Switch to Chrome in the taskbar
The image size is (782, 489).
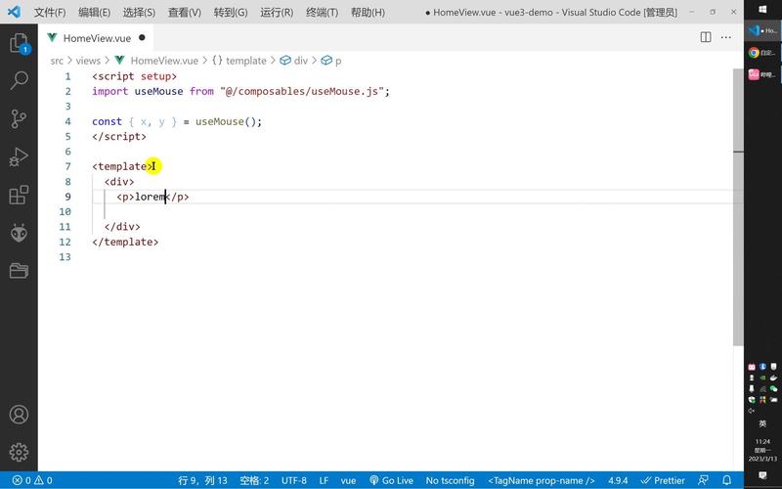762,53
